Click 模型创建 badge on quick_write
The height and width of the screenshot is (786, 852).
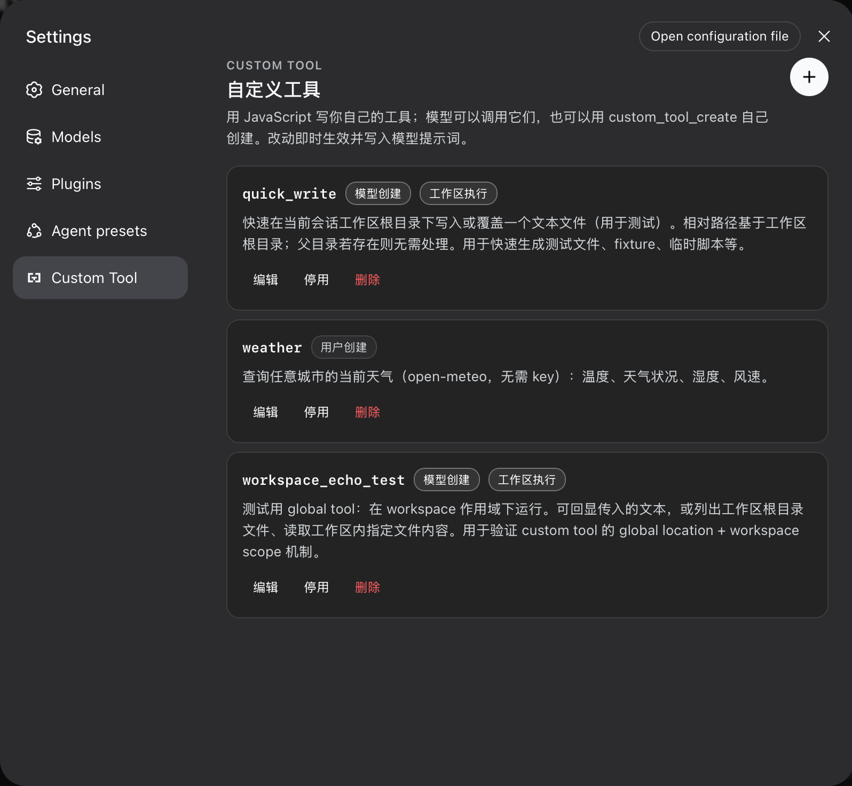tap(378, 193)
